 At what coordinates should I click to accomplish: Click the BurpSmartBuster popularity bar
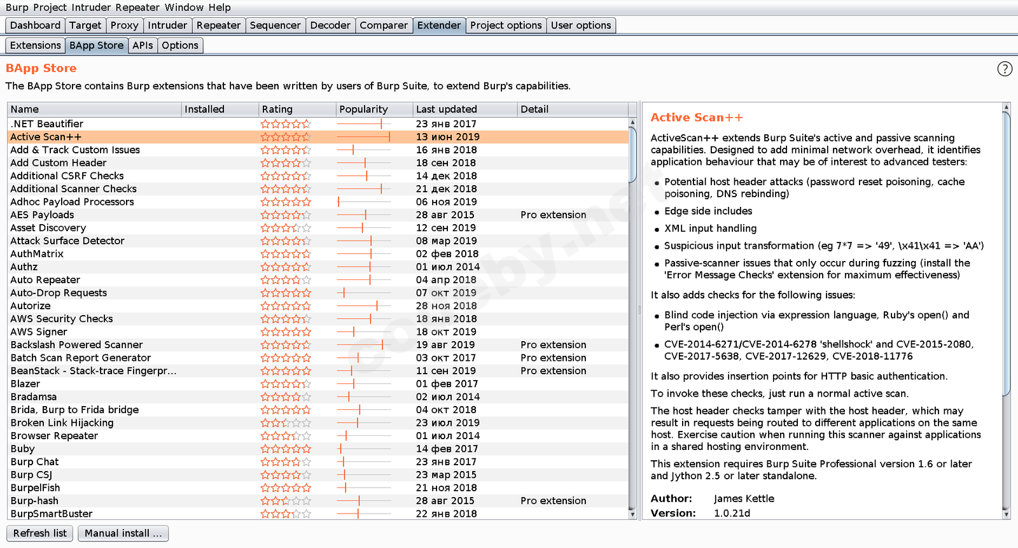tap(364, 514)
